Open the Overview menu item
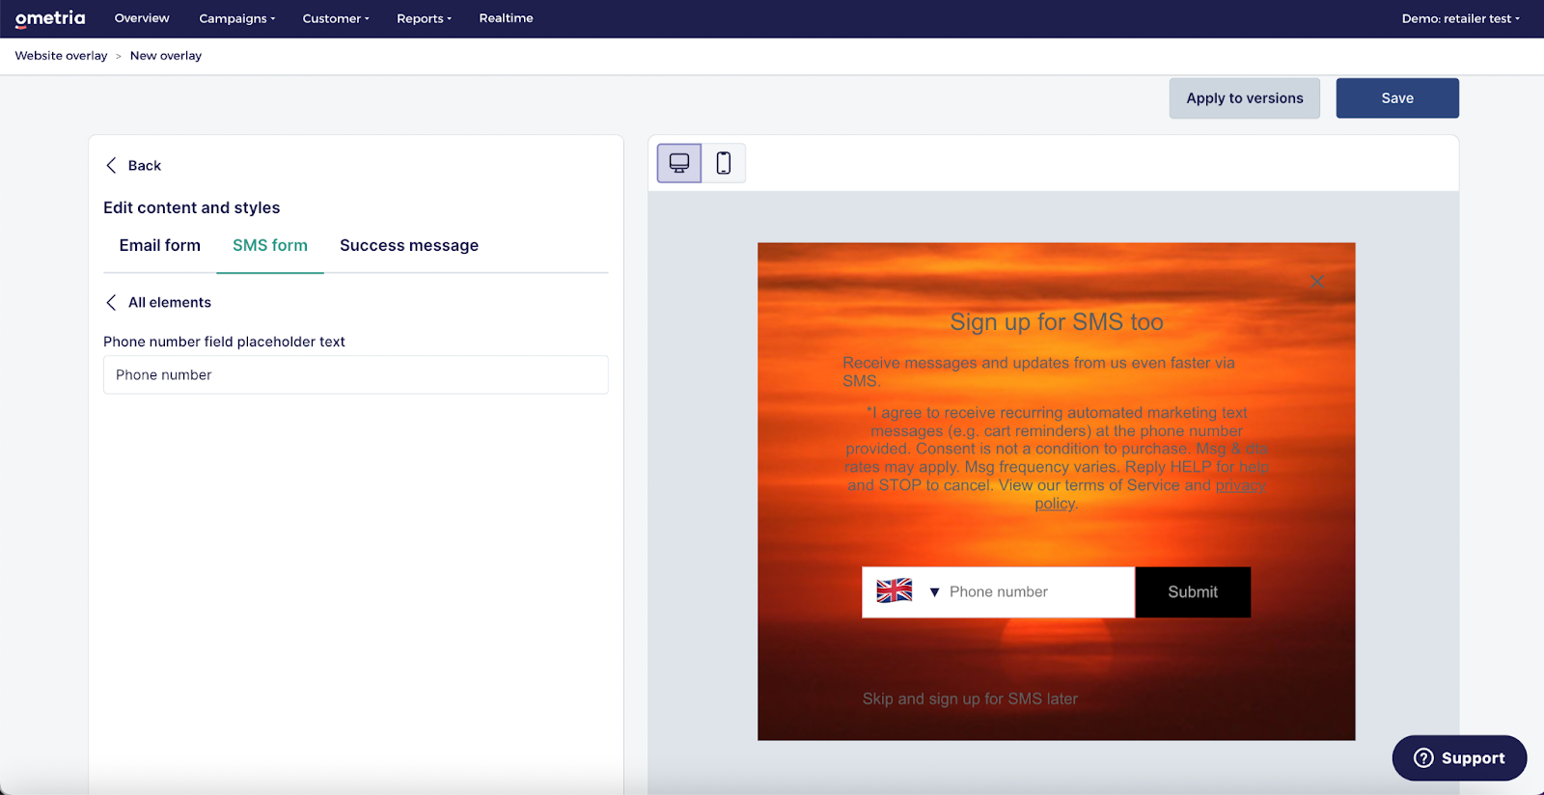1544x795 pixels. point(142,18)
